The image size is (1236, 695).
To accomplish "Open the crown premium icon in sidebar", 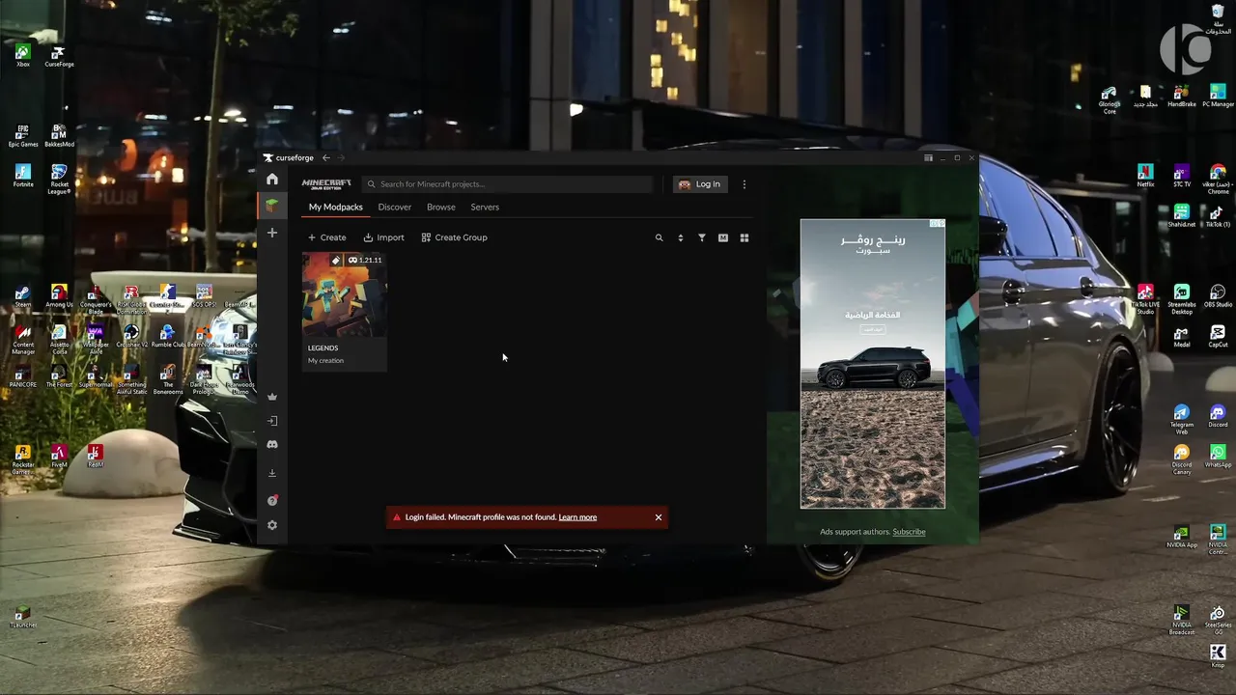I will [272, 397].
